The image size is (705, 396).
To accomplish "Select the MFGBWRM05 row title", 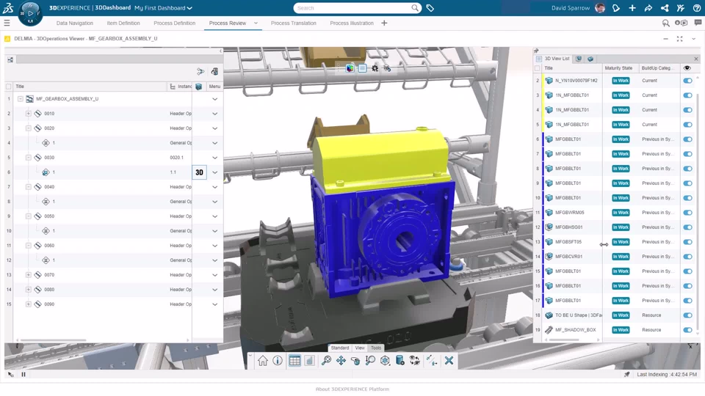I will click(x=570, y=213).
